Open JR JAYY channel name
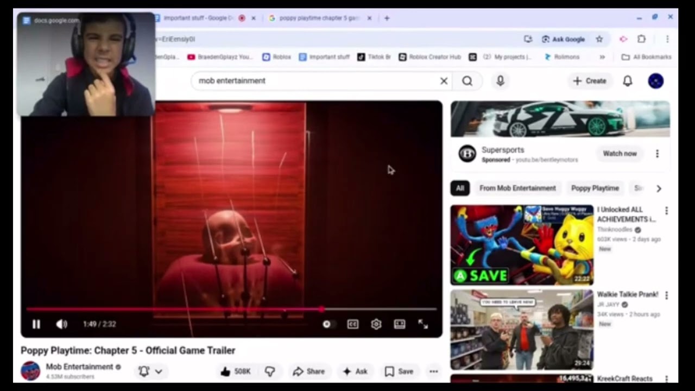 (x=609, y=305)
